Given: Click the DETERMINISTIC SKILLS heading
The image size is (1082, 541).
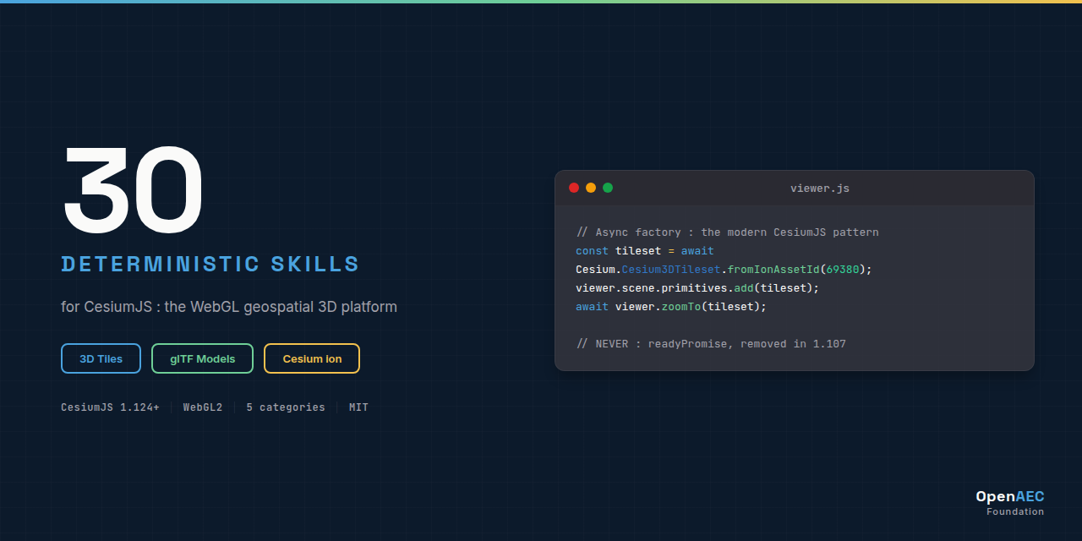Looking at the screenshot, I should tap(210, 264).
